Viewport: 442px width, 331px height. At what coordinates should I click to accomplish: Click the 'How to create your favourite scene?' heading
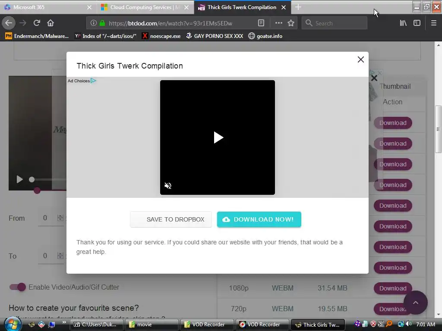point(73,308)
